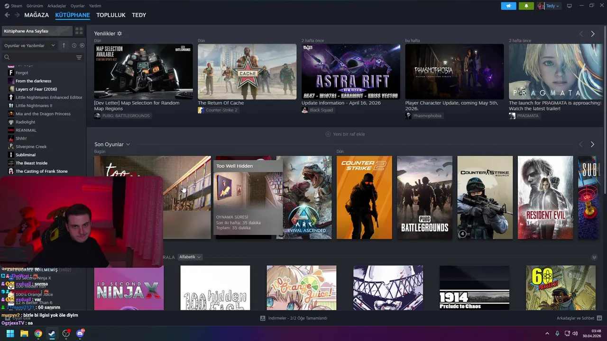The height and width of the screenshot is (341, 607).
Task: Toggle recent activity clock filter
Action: tap(74, 45)
